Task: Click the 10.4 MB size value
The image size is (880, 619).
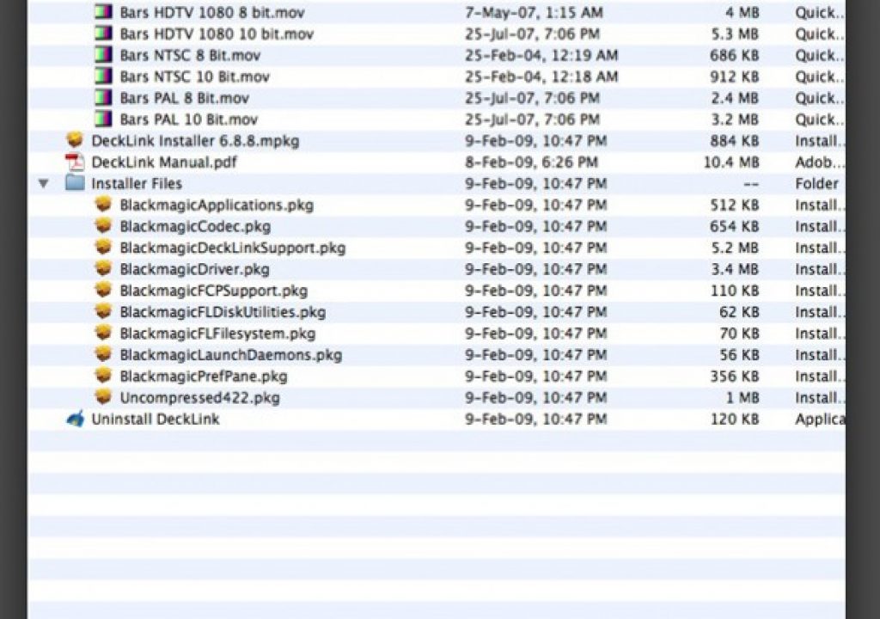Action: click(731, 162)
